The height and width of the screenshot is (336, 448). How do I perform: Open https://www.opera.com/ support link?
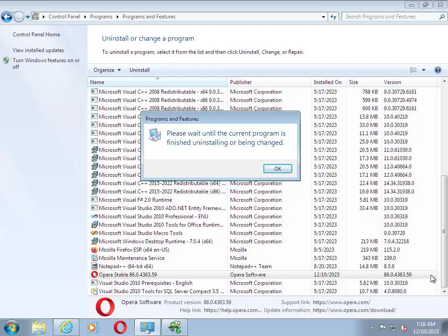click(x=341, y=302)
